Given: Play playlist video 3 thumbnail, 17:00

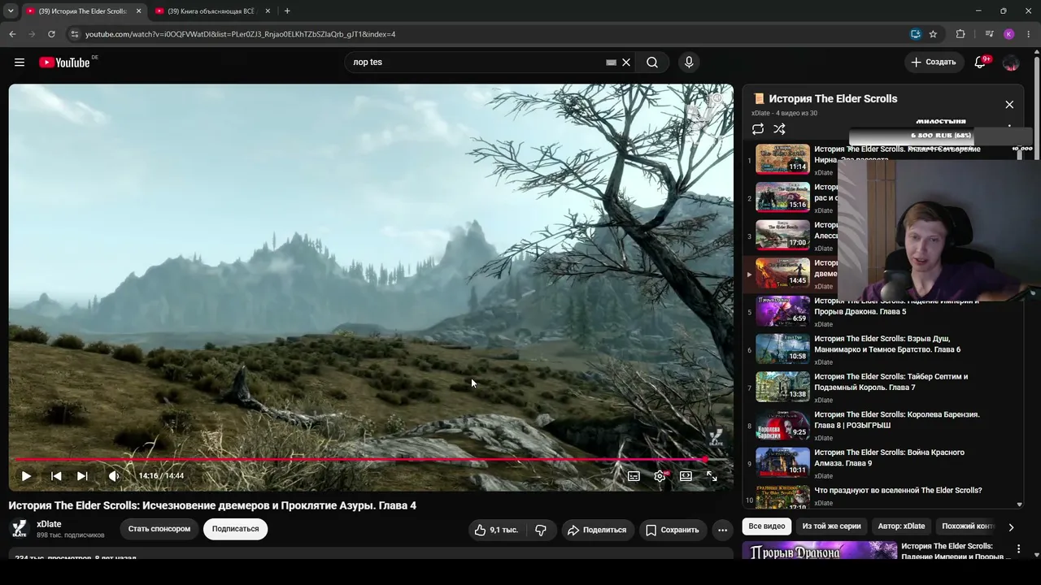Looking at the screenshot, I should tap(783, 235).
